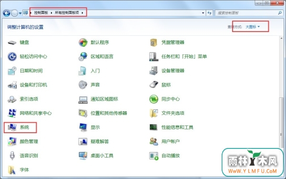
Task: Expand the arrow after 所有控制面板项 in breadcrumb
Action: pyautogui.click(x=82, y=13)
